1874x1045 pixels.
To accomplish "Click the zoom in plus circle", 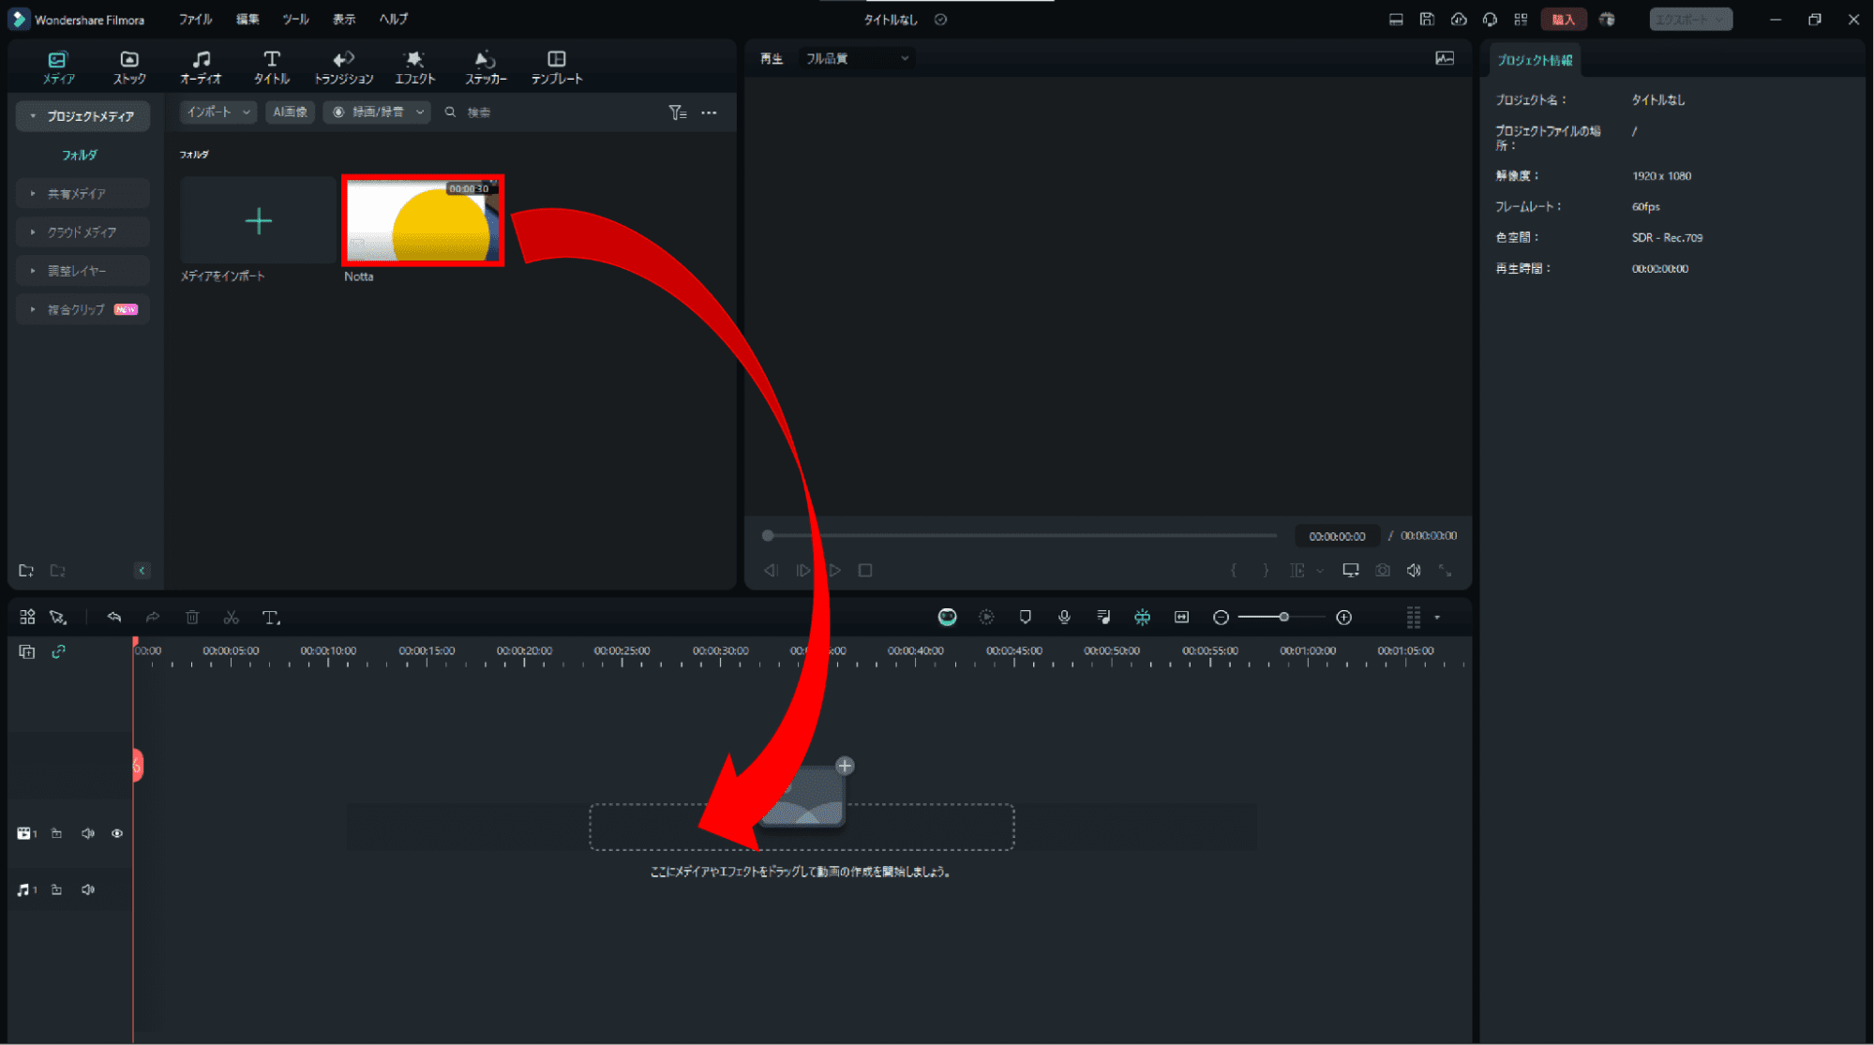I will [x=1344, y=618].
